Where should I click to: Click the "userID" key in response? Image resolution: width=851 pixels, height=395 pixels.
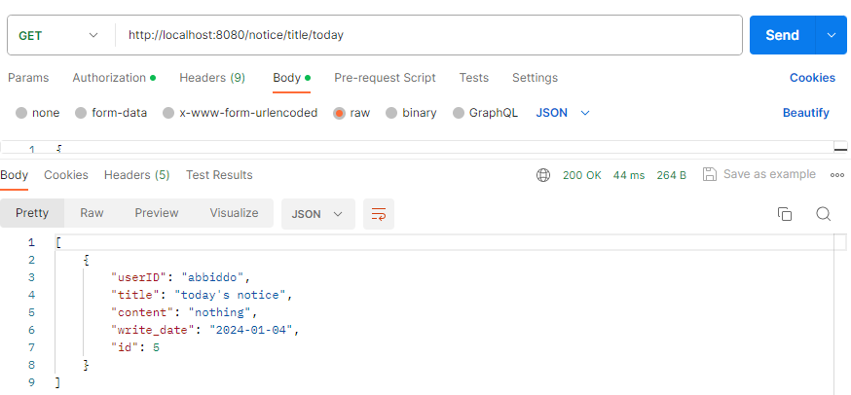139,277
